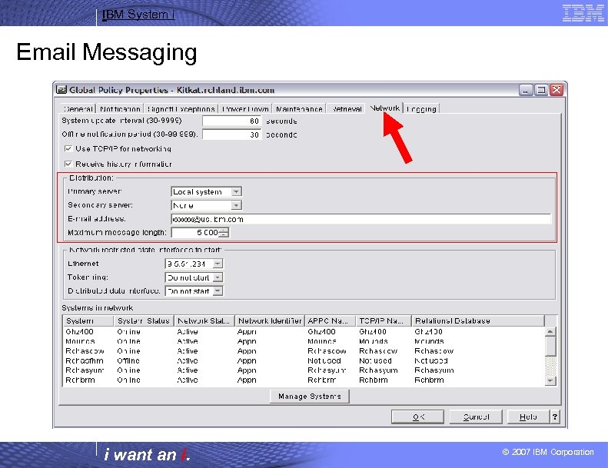
Task: Select the Rchacffm system row
Action: click(x=304, y=361)
